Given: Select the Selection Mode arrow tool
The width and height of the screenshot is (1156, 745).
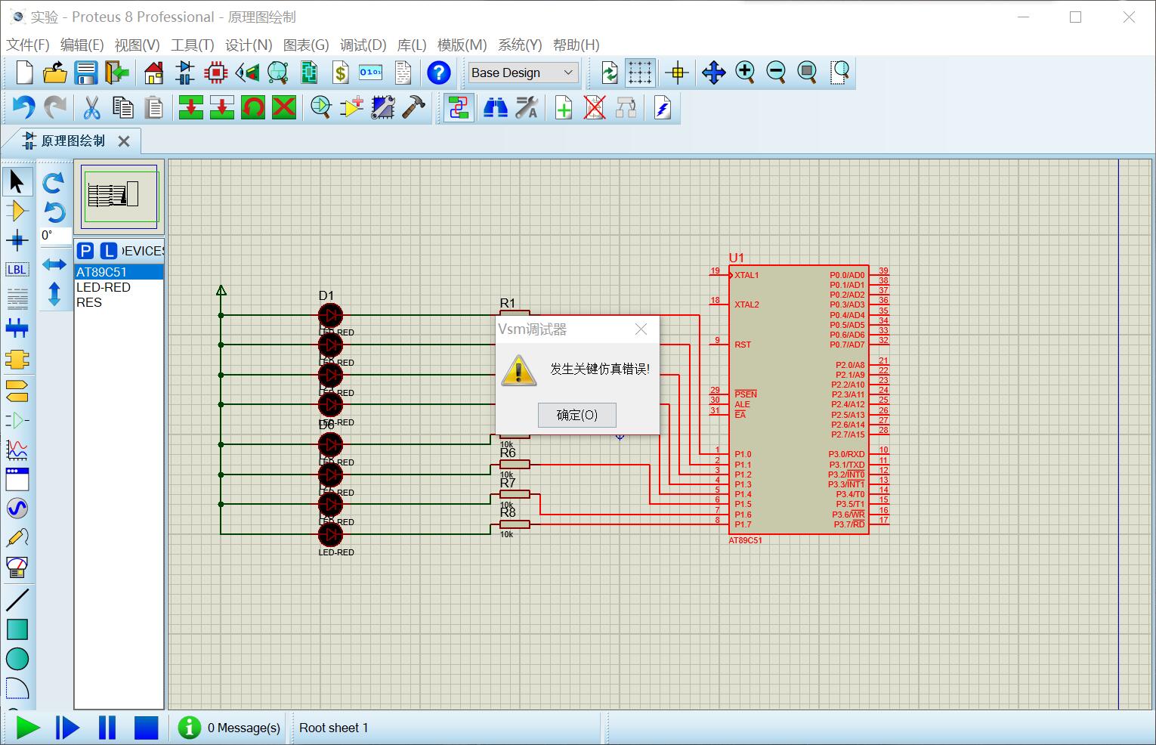Looking at the screenshot, I should pyautogui.click(x=17, y=181).
